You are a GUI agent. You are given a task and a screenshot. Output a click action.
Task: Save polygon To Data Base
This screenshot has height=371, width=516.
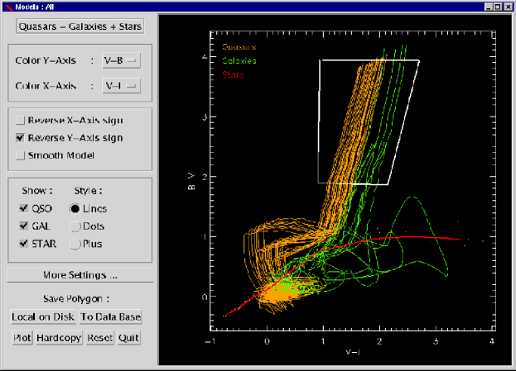(111, 316)
